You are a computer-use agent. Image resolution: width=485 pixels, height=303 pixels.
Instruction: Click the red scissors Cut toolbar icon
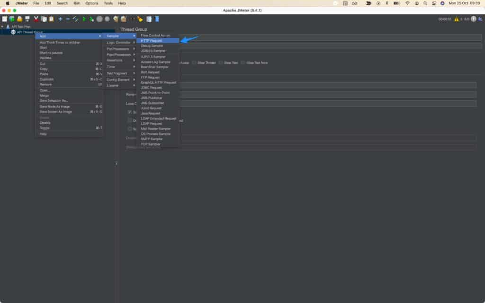[36, 19]
